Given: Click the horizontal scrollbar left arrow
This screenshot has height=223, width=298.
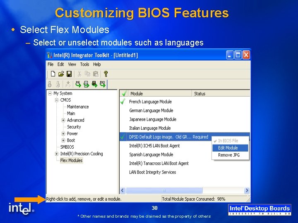Looking at the screenshot, I should (123, 190).
